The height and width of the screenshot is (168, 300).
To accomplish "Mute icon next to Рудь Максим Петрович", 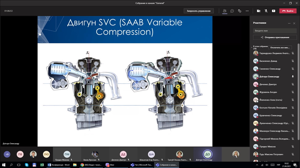I will click(293, 154).
